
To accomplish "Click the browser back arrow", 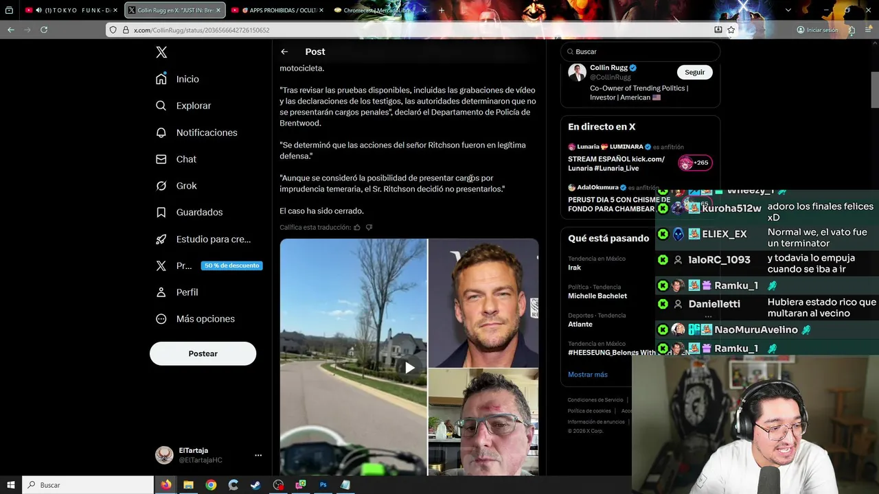I will point(11,30).
